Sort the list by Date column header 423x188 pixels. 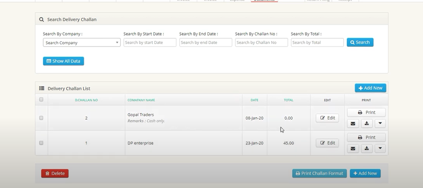click(x=255, y=100)
